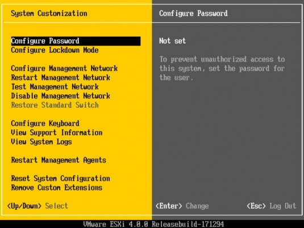
Task: Choose Disable Management Network option
Action: pyautogui.click(x=60, y=96)
